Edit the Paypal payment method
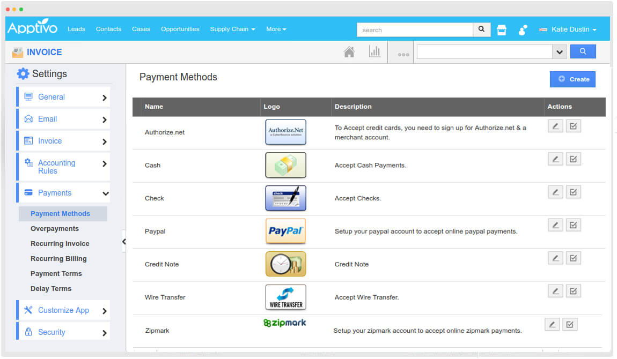This screenshot has width=617, height=359. pyautogui.click(x=555, y=225)
